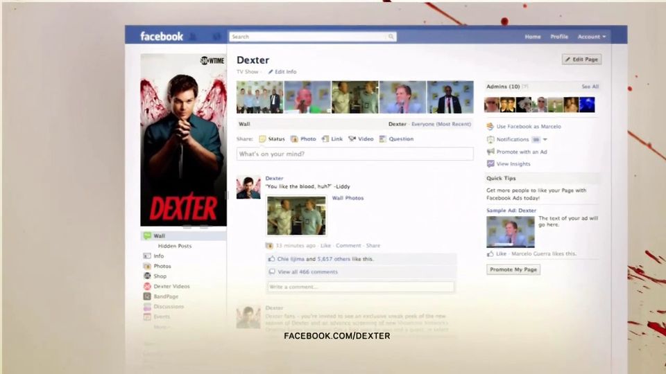This screenshot has height=374, width=666.
Task: Open the wall post photo thumbnail
Action: pyautogui.click(x=296, y=215)
